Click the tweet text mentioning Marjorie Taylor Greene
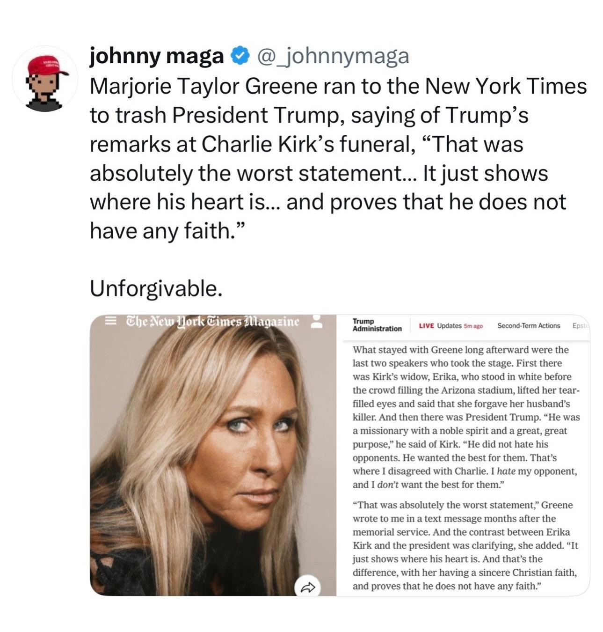The image size is (603, 632). click(338, 159)
